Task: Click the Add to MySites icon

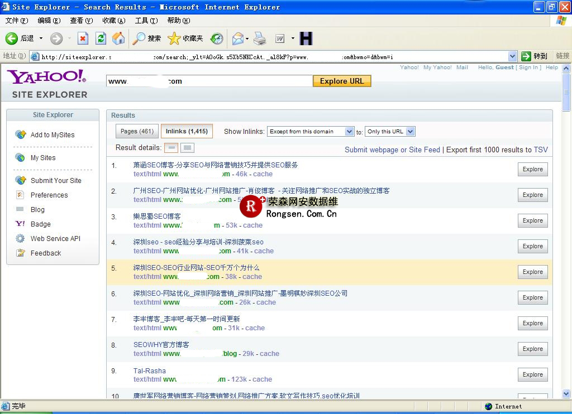Action: [21, 134]
